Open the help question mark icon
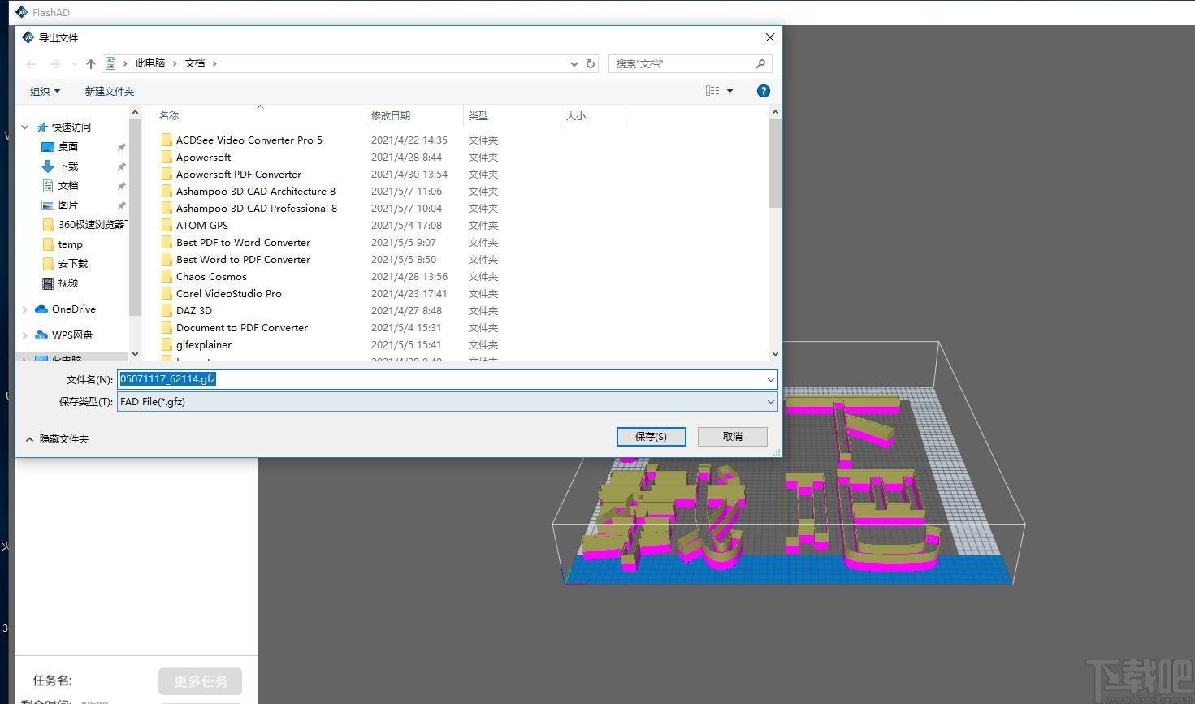 (x=764, y=91)
